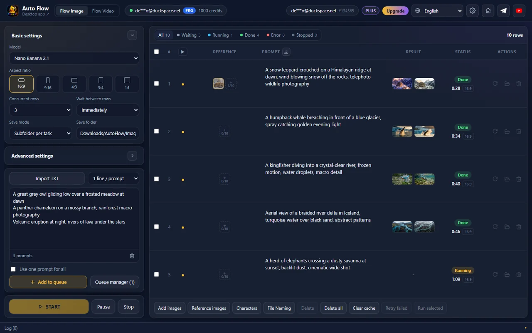Open the Save mode dropdown
The height and width of the screenshot is (333, 532).
pos(40,133)
